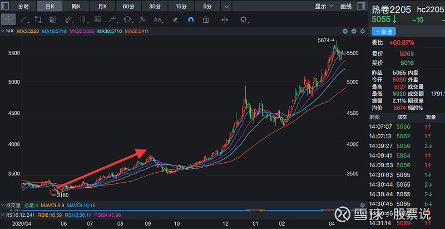
Task: Switch to the 日K tab
Action: click(x=50, y=6)
